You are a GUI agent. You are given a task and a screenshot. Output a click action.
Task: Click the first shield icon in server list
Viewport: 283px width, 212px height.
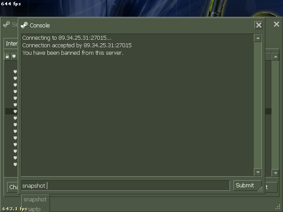point(15,72)
